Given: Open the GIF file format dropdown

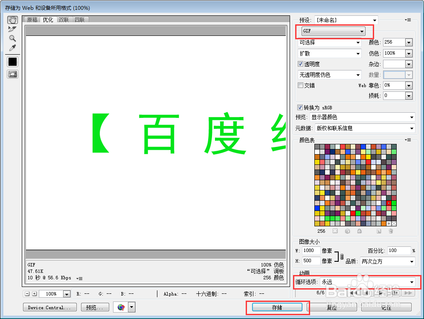Looking at the screenshot, I should tap(334, 31).
